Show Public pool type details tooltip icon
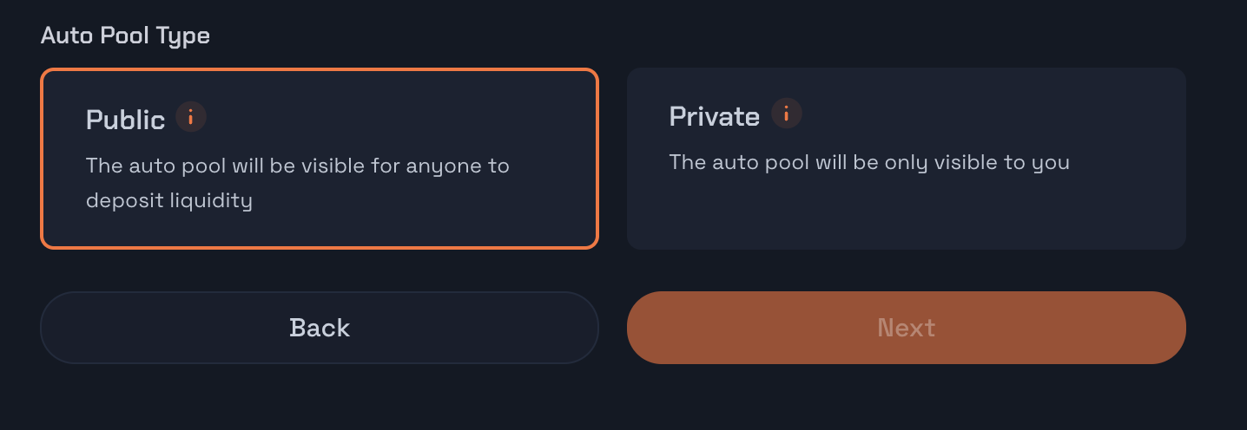This screenshot has height=430, width=1247. pyautogui.click(x=191, y=116)
